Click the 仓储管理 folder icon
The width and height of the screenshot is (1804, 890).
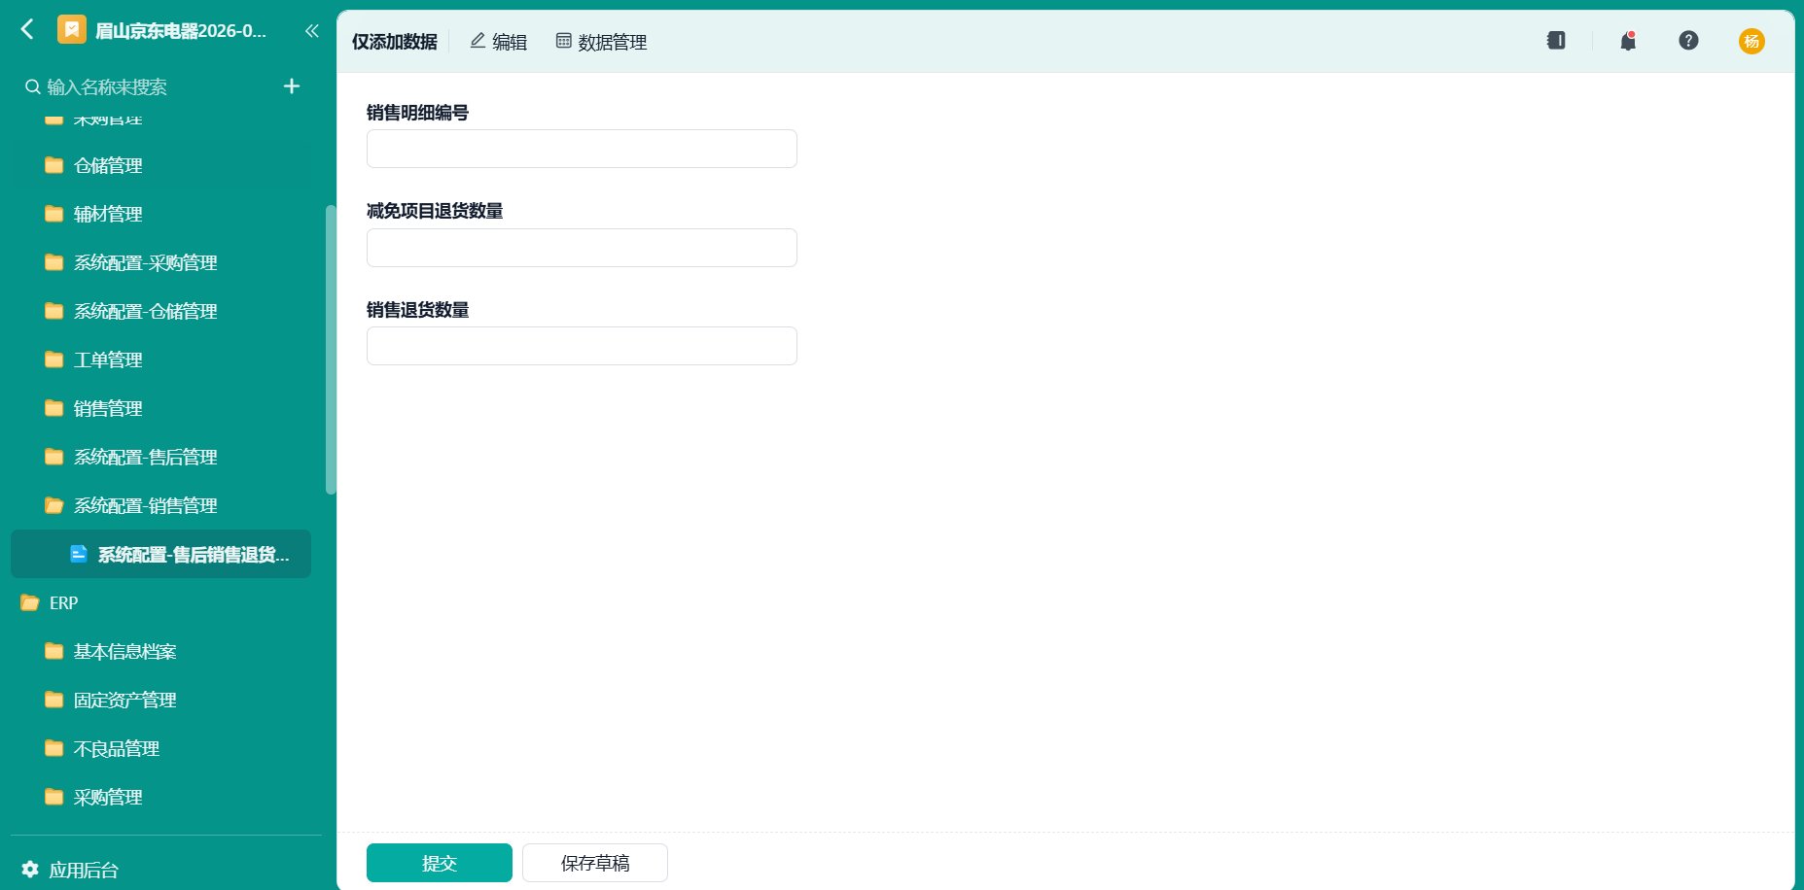54,165
